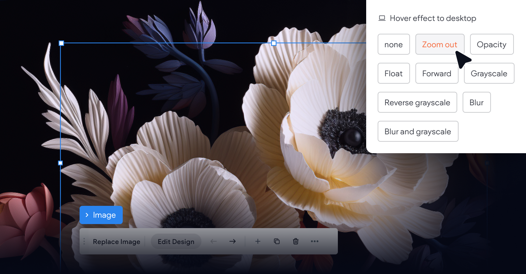This screenshot has height=274, width=526.
Task: Click the duplicate element icon
Action: pyautogui.click(x=276, y=241)
